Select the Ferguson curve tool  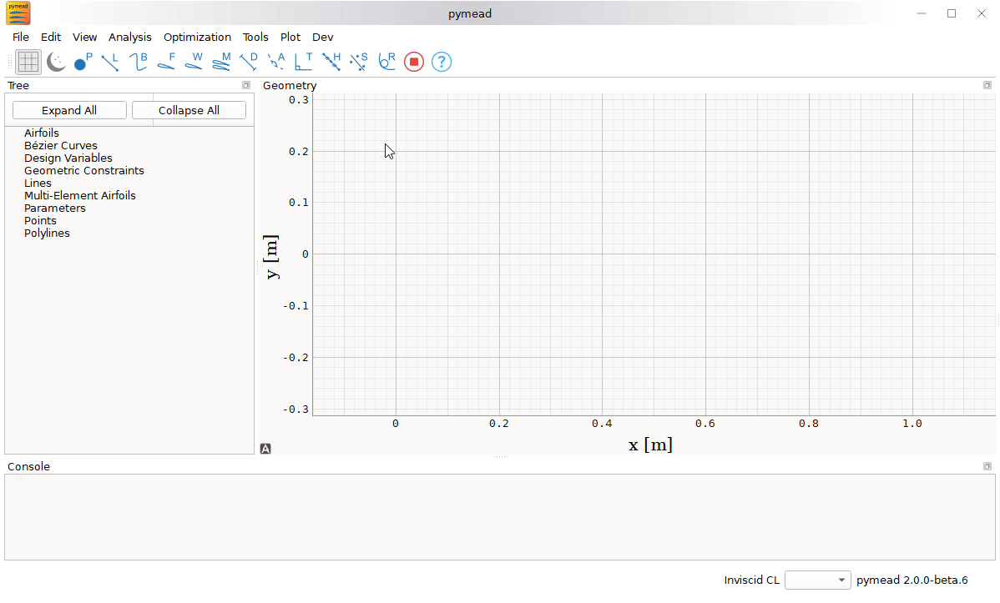click(165, 62)
